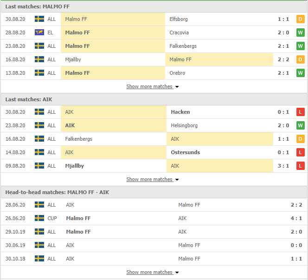The height and width of the screenshot is (280, 308).
Task: Expand more Malmo FF last matches
Action: (152, 87)
